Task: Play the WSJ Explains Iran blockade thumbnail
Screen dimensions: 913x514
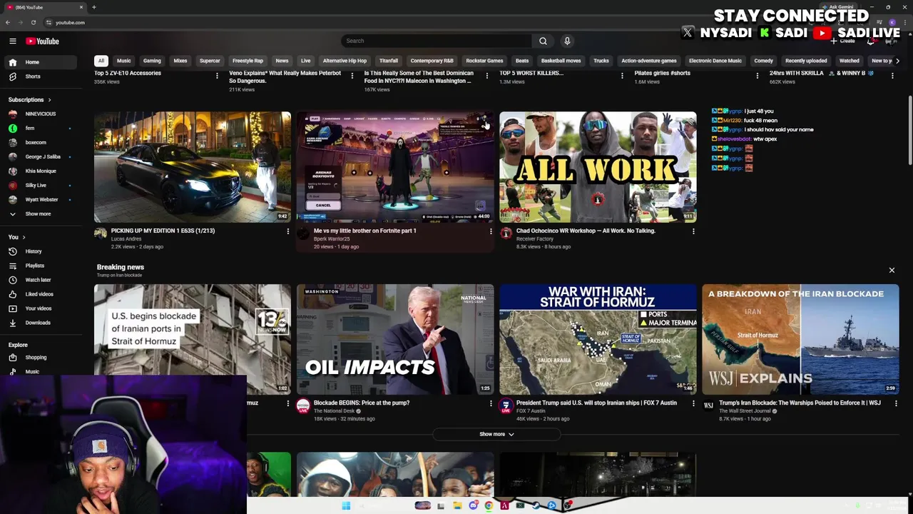Action: coord(800,340)
